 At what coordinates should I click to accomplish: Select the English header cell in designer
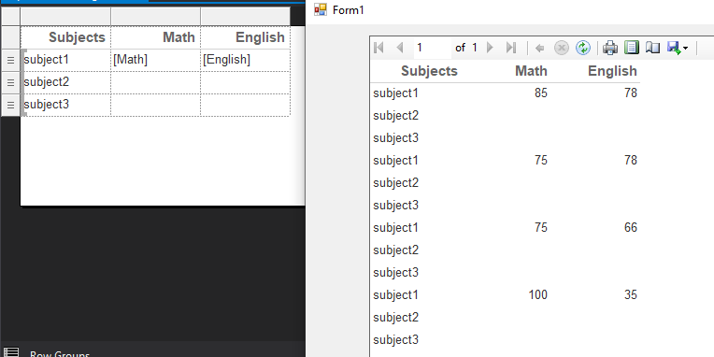[x=246, y=37]
